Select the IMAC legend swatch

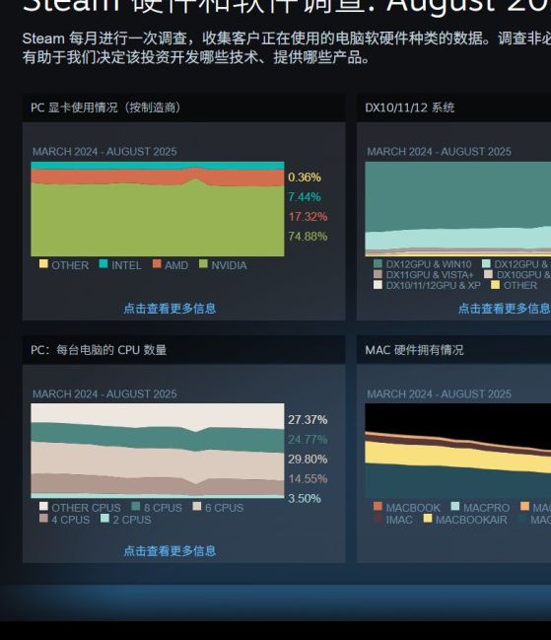[x=378, y=519]
